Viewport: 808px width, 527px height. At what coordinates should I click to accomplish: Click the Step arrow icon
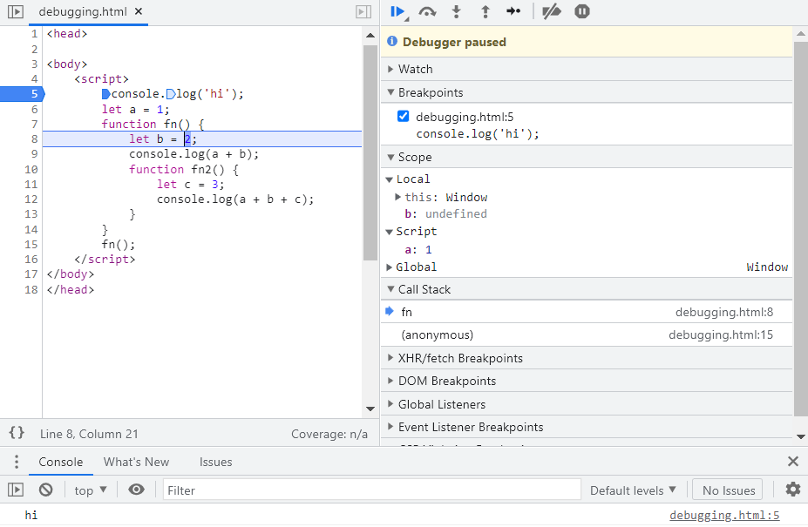tap(513, 11)
